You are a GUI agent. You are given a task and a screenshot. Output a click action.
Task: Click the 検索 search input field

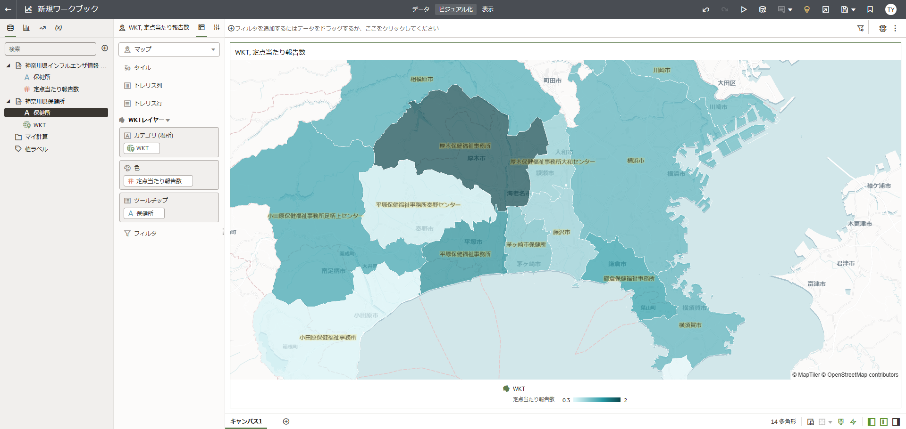(x=50, y=49)
